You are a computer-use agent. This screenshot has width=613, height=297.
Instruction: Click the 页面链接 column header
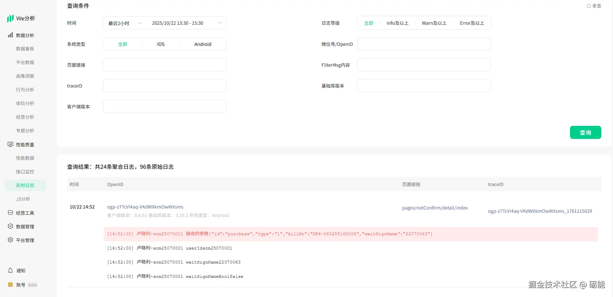[x=411, y=184]
